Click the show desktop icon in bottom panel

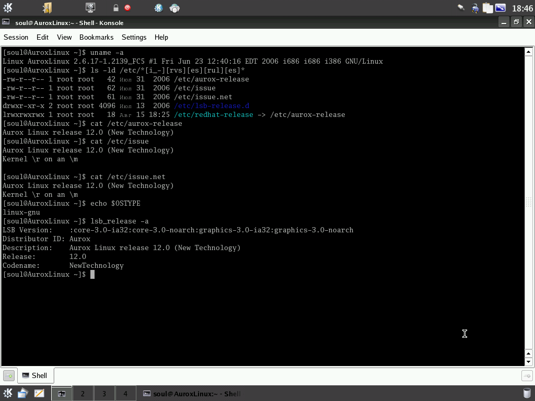23,393
